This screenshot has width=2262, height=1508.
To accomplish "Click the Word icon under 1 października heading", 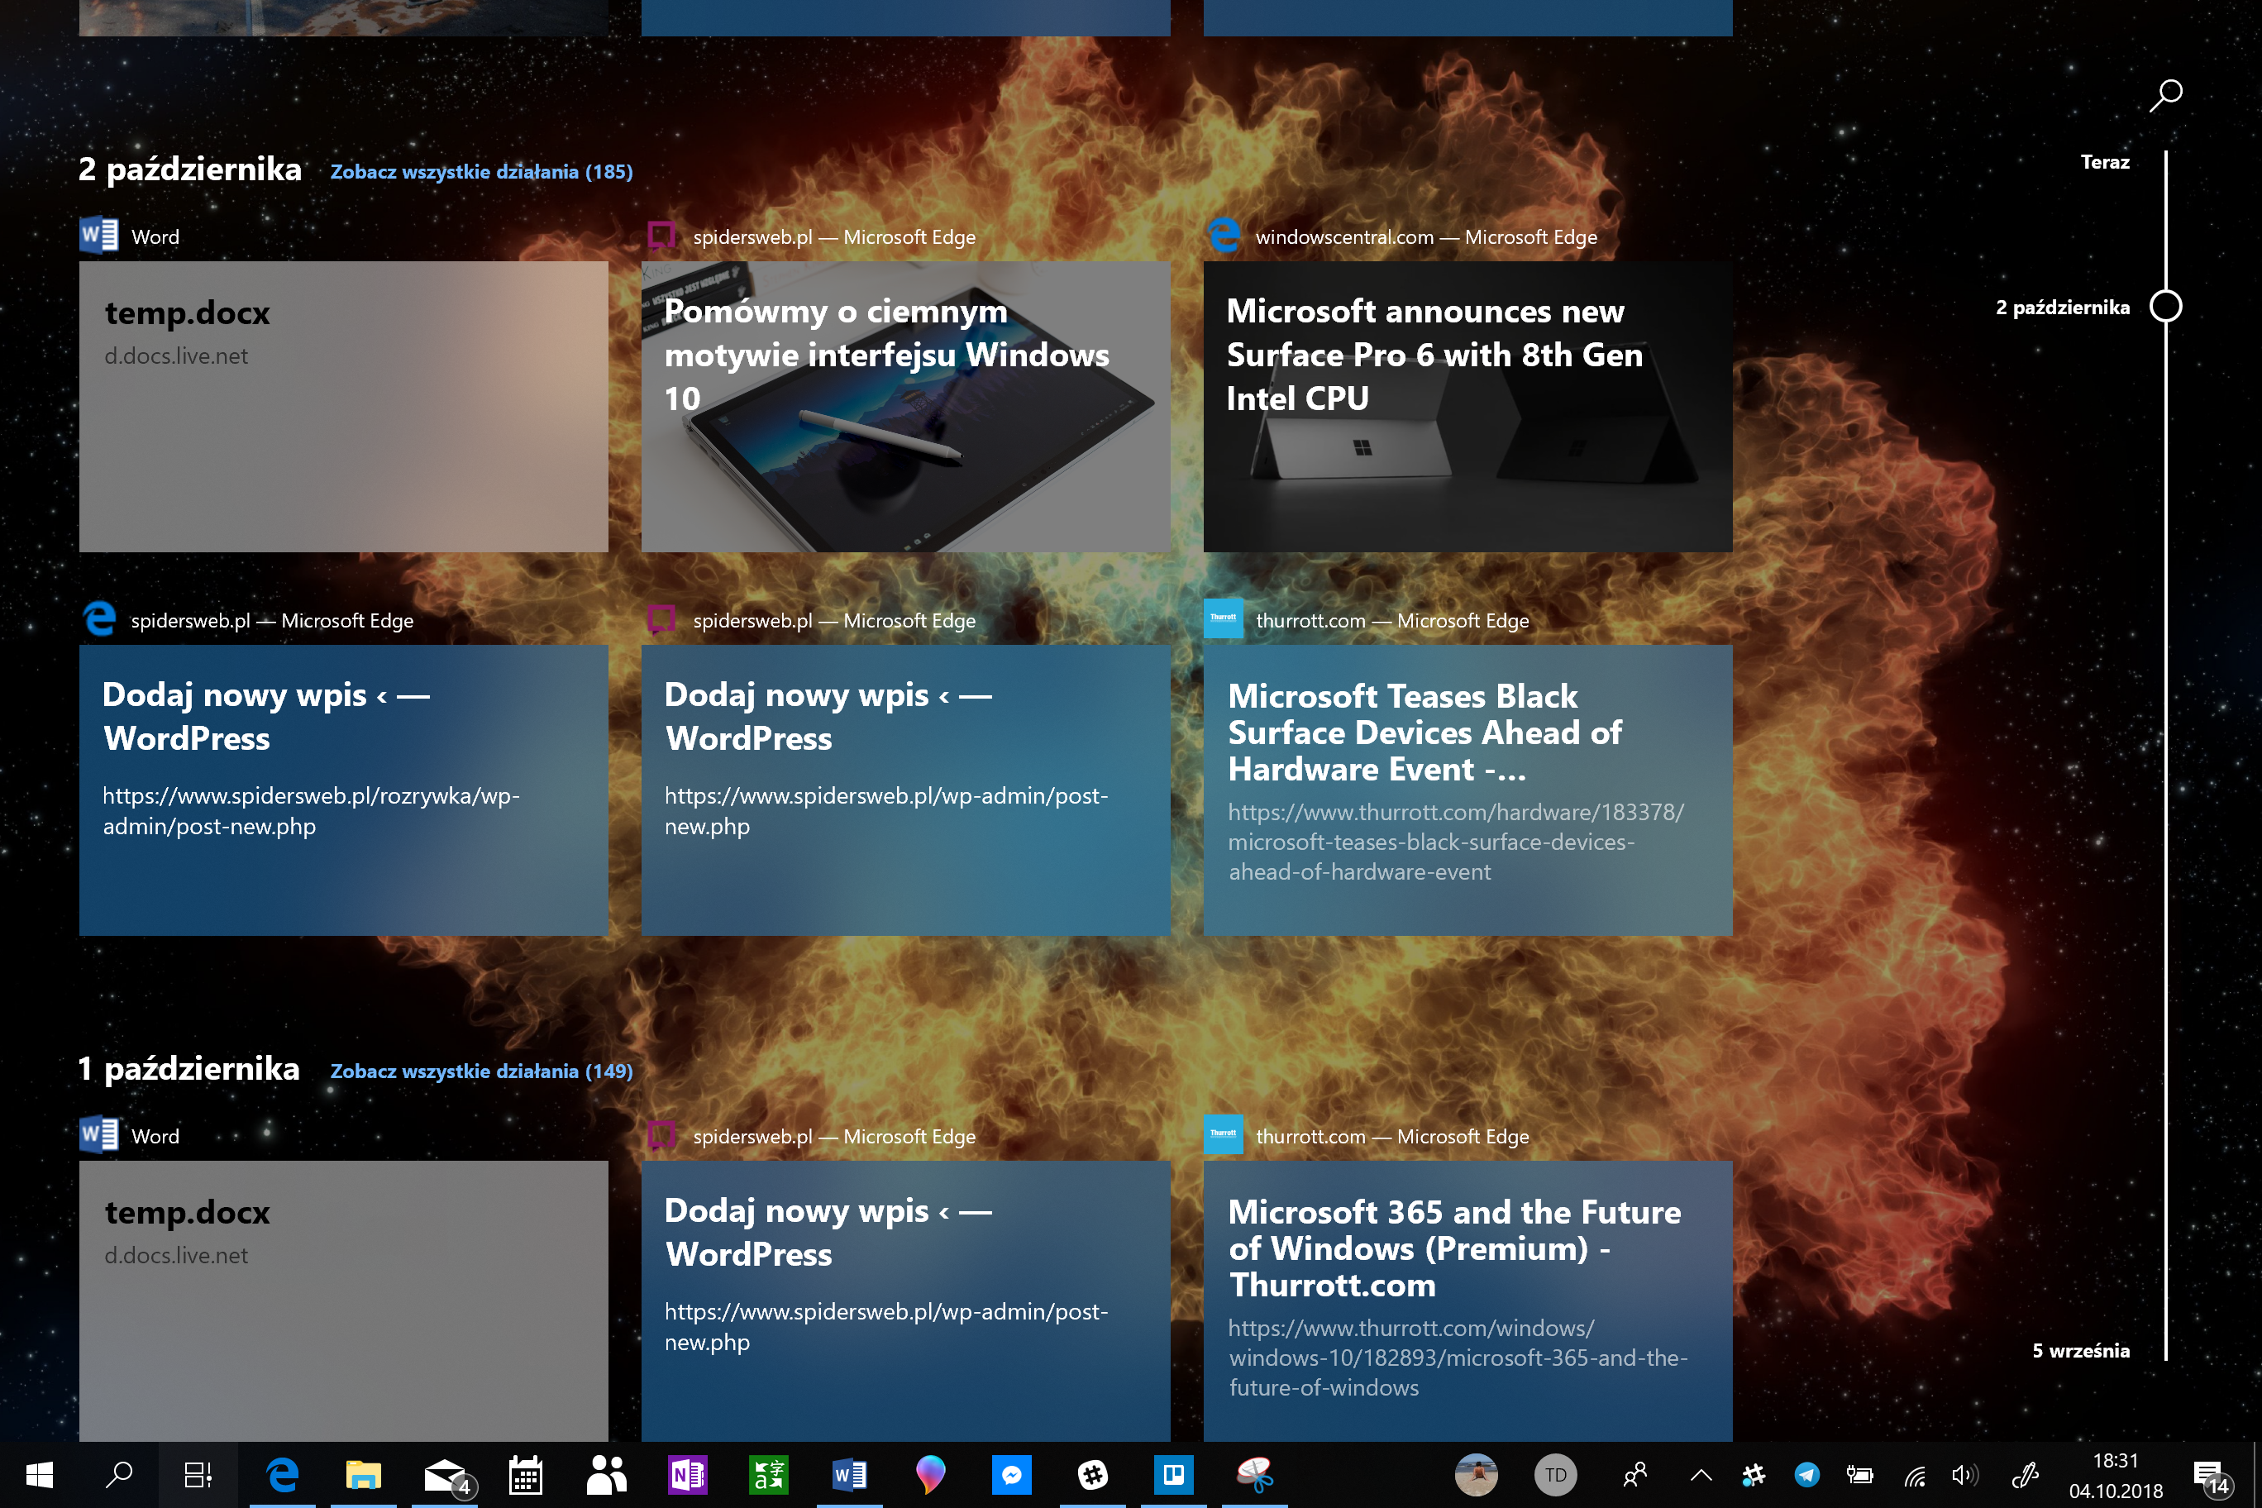I will coord(99,1136).
